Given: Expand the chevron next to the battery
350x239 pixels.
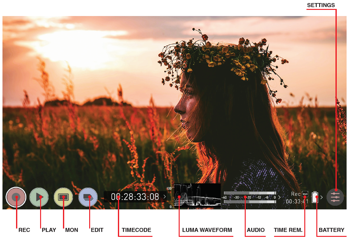Looking at the screenshot, I should click(321, 197).
